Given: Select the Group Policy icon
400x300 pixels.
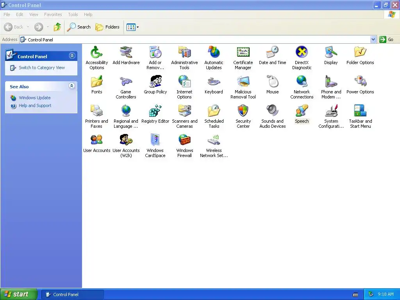Looking at the screenshot, I should [155, 85].
